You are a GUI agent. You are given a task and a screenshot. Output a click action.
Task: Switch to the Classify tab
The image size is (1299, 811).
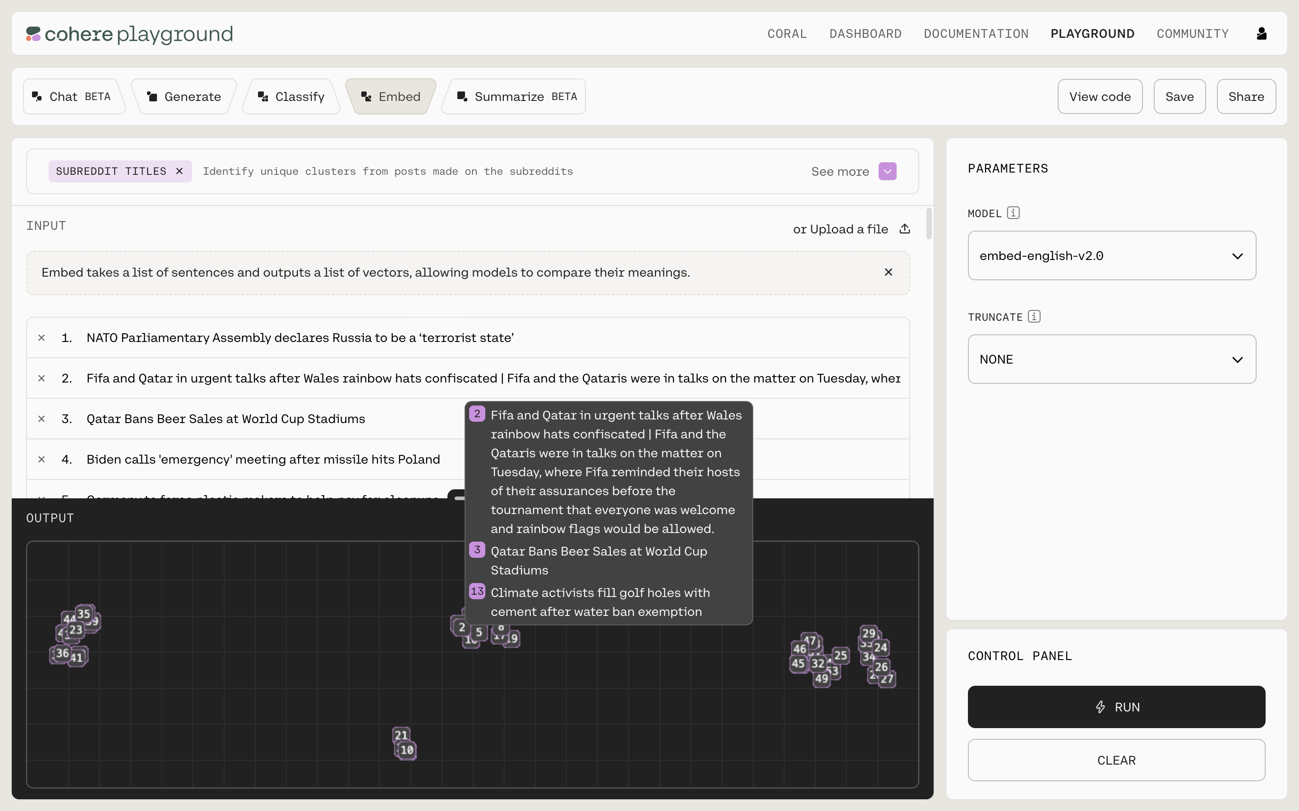[291, 96]
